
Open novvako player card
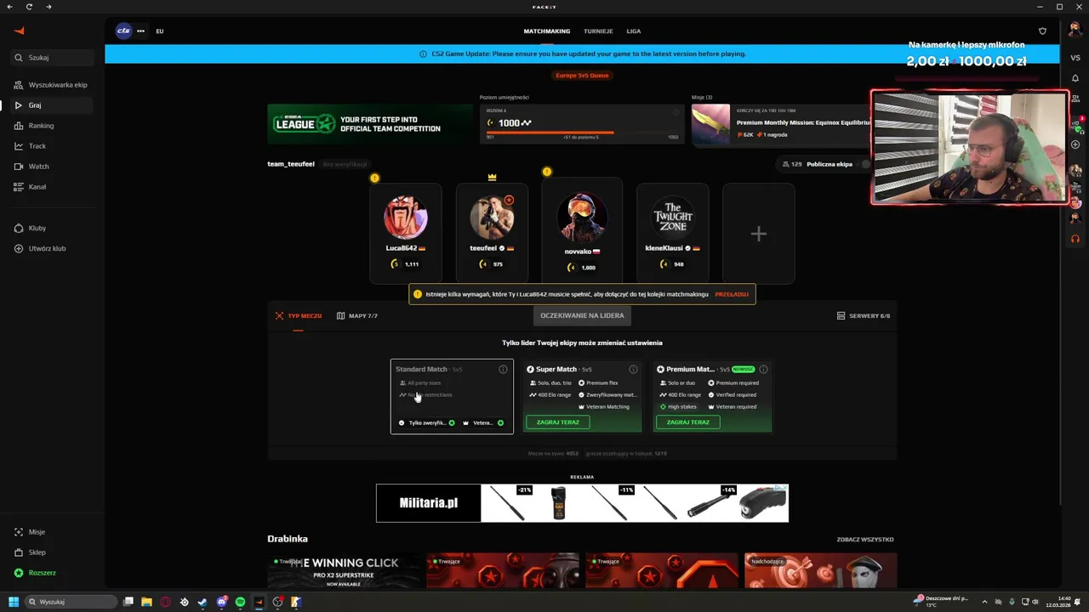[x=582, y=229]
